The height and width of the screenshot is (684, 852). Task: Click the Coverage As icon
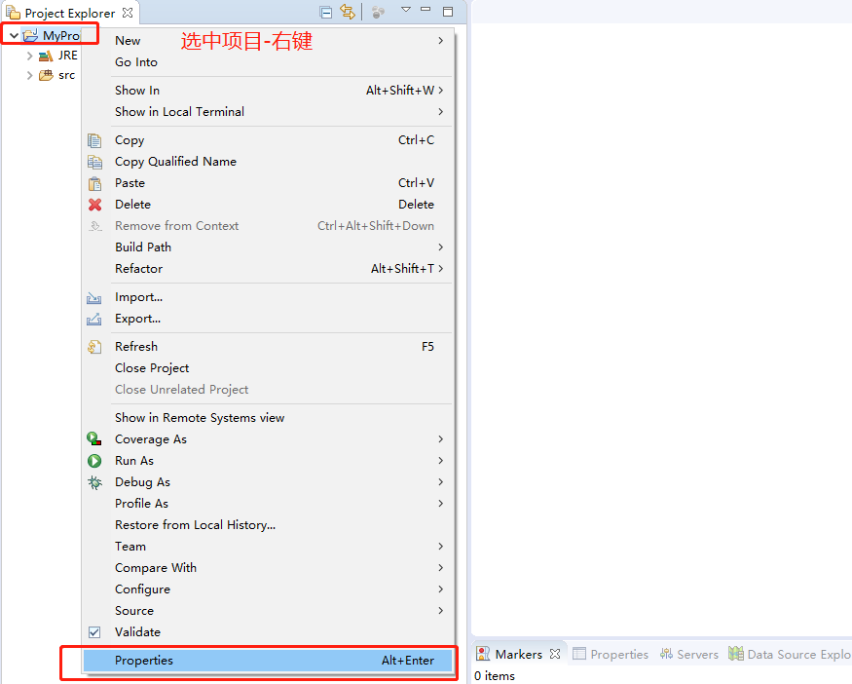click(x=94, y=438)
